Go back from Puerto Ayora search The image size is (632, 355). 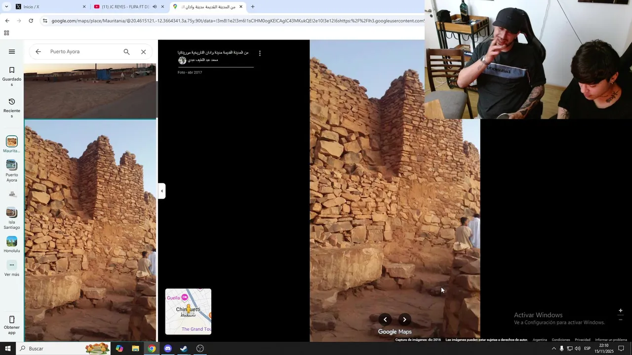tap(38, 52)
